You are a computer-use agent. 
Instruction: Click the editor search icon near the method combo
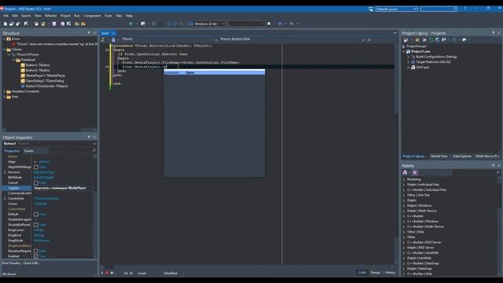point(369,40)
